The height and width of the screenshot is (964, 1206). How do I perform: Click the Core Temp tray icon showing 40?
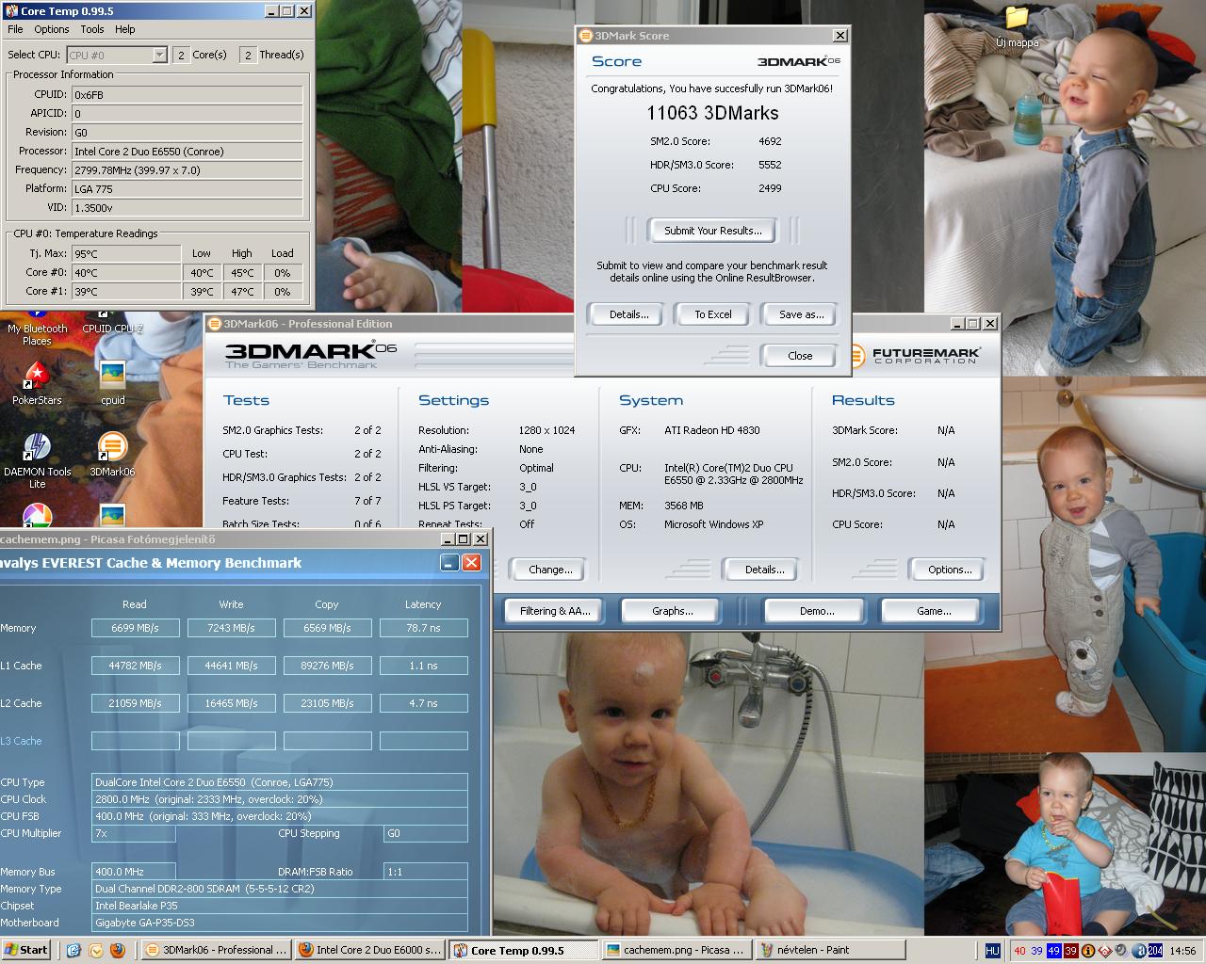click(x=1019, y=951)
